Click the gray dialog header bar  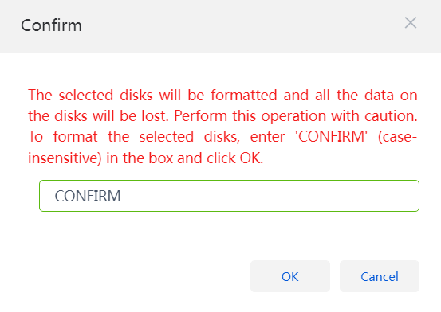click(x=220, y=26)
